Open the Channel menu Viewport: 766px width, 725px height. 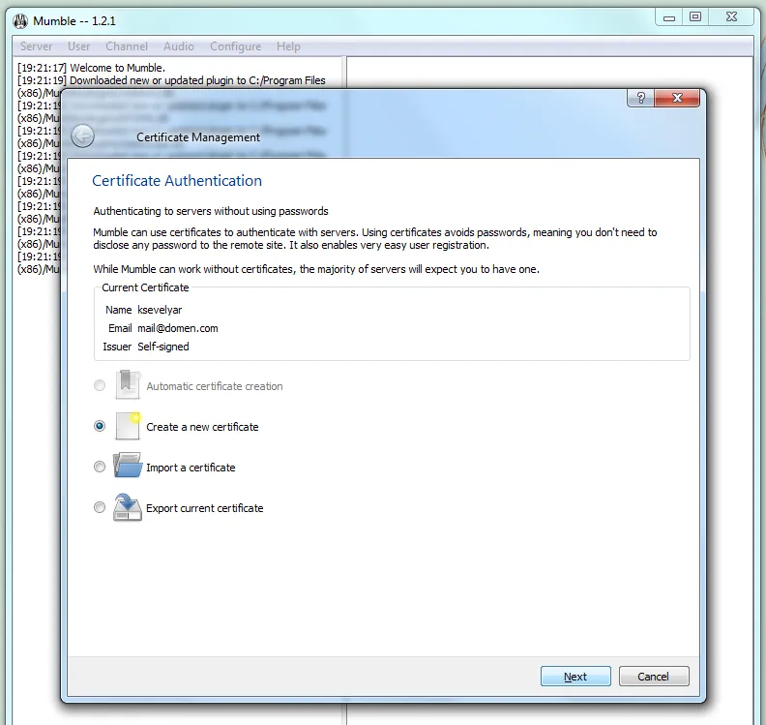(x=127, y=46)
